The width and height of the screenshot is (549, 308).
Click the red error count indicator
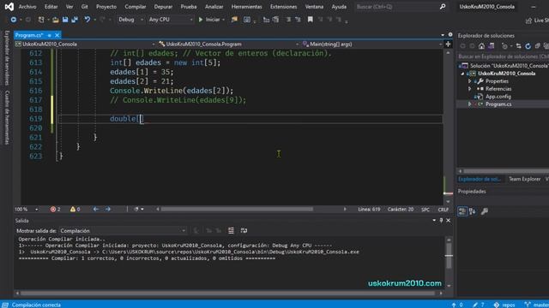pos(55,209)
